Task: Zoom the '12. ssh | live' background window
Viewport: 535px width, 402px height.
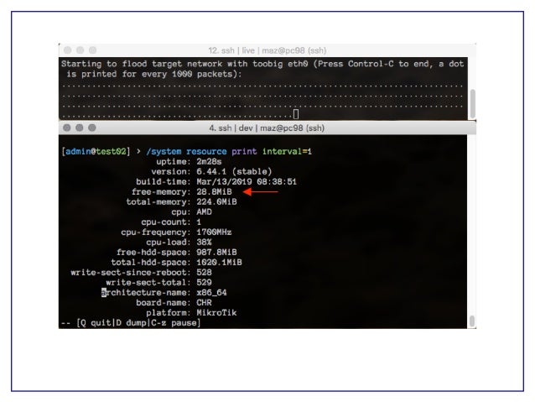Action: 93,50
